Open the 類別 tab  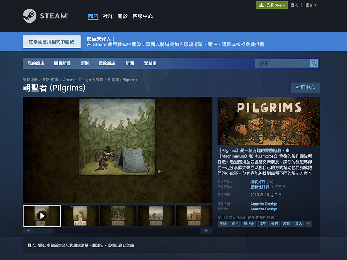tap(85, 63)
